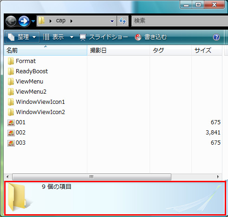Screen dimensions: 228x217
Task: Go forward with the blue Forward arrow
Action: tap(24, 21)
